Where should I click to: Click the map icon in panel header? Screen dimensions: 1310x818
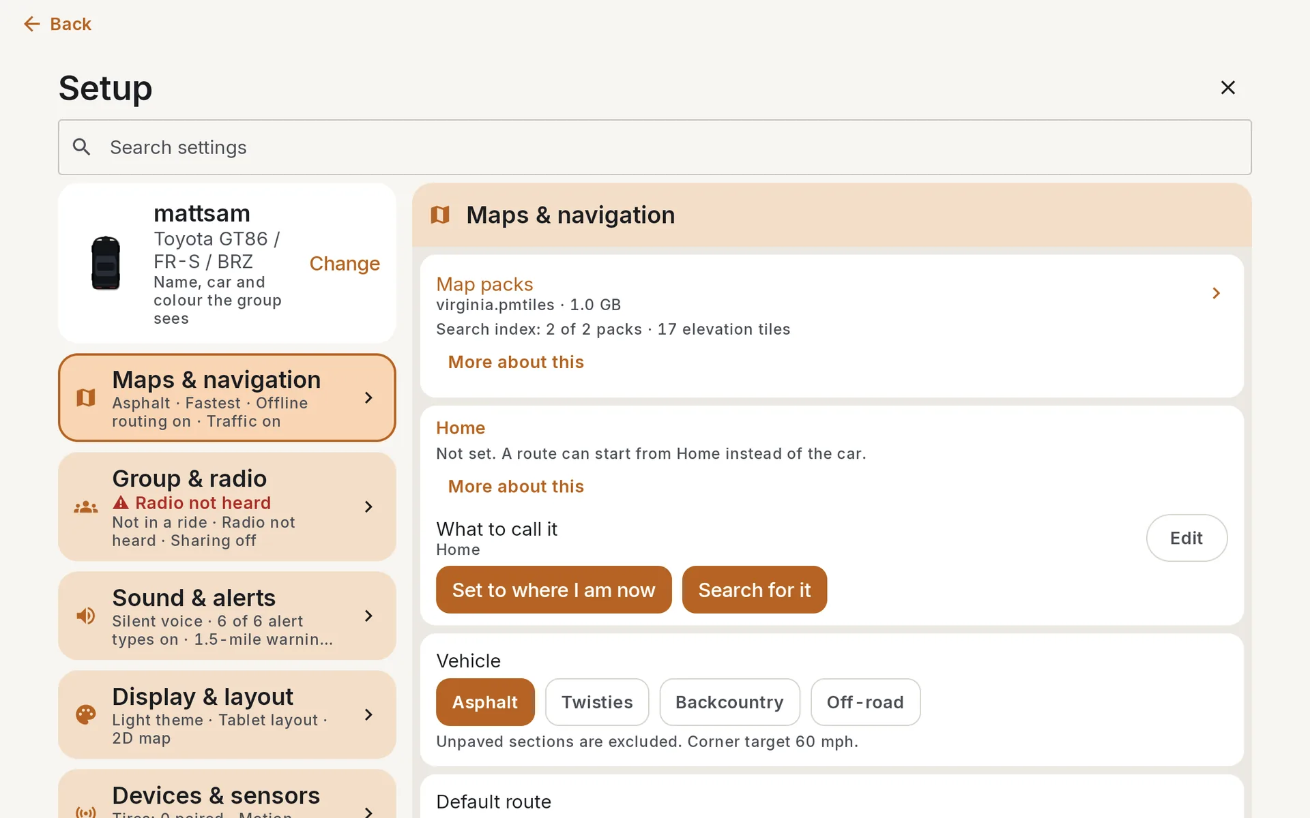(440, 215)
